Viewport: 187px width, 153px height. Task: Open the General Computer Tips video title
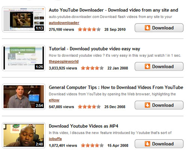click(x=116, y=88)
